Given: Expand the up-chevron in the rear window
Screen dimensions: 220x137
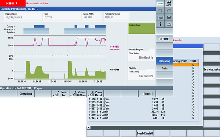Looking at the screenshot, I should (88, 128).
